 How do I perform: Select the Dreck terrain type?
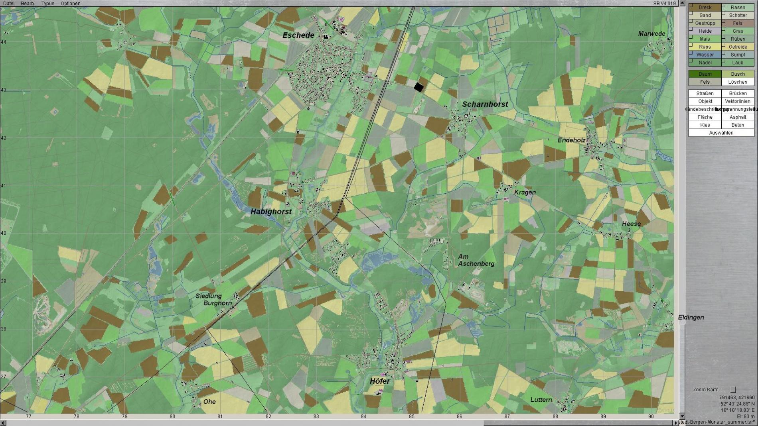pyautogui.click(x=705, y=7)
